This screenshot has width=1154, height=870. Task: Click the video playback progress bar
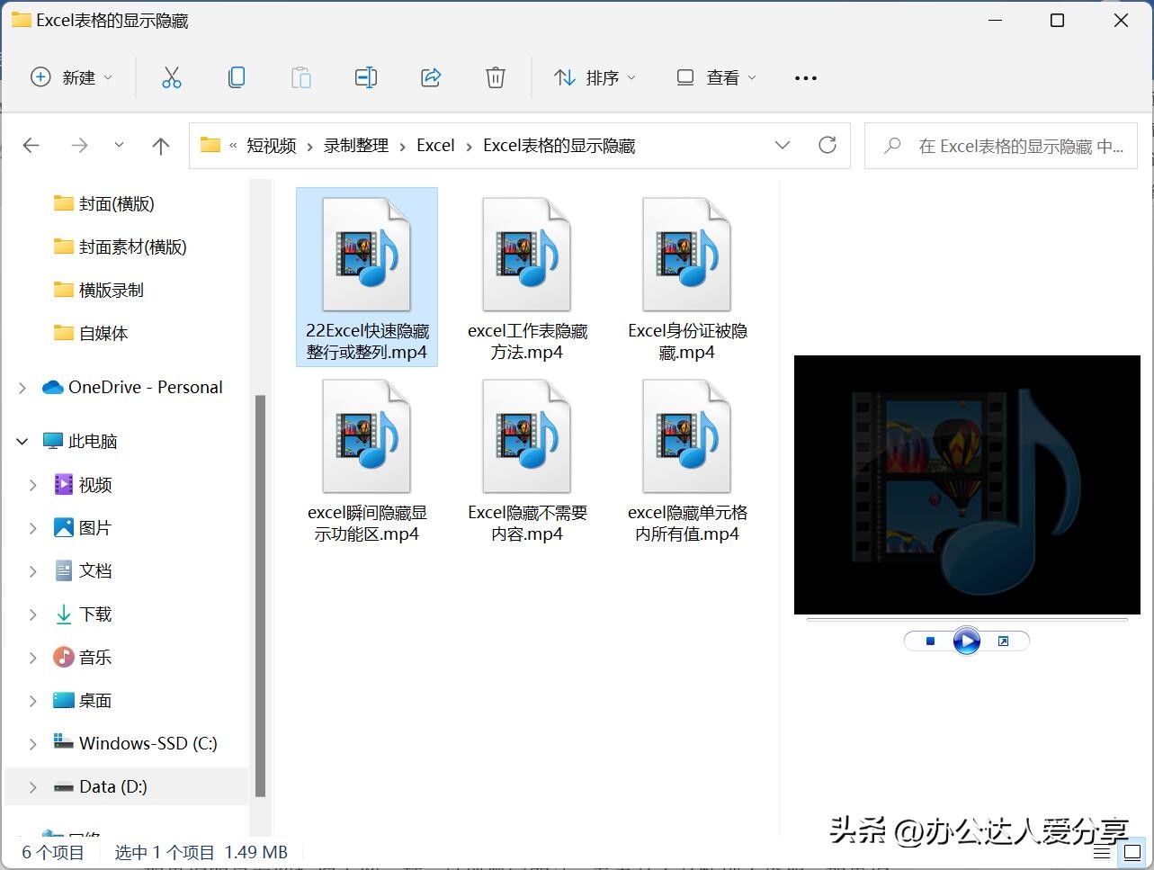tap(966, 620)
